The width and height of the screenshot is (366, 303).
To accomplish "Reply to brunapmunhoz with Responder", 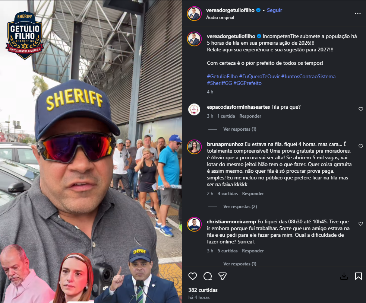I will [x=253, y=194].
